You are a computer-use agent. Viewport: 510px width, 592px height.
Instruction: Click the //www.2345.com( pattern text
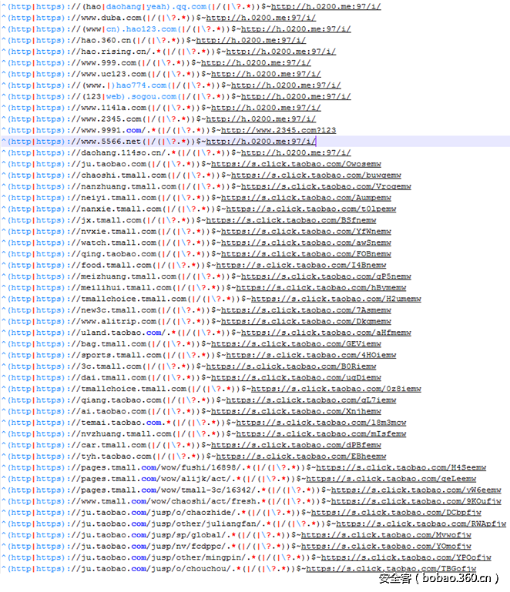(x=109, y=119)
